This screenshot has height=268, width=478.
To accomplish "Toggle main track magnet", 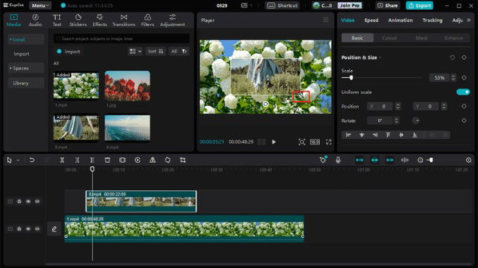I will pos(360,160).
